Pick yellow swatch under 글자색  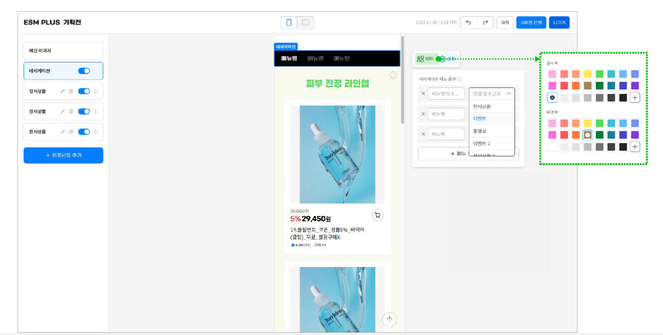[587, 74]
